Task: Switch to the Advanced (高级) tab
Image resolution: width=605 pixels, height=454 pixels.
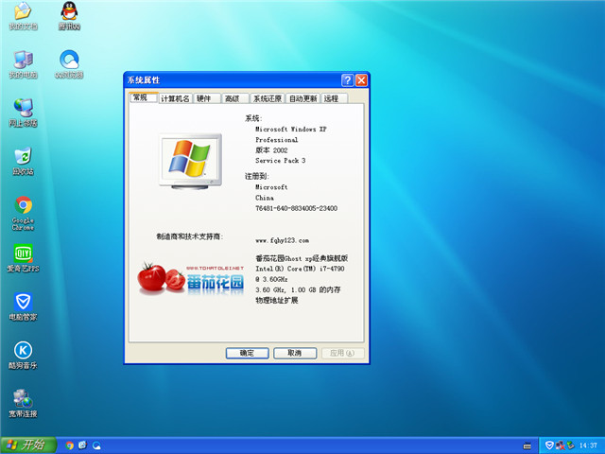Action: (235, 98)
